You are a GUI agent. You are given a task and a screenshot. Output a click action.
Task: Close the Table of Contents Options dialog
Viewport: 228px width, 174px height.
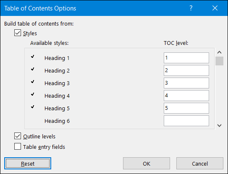point(215,8)
